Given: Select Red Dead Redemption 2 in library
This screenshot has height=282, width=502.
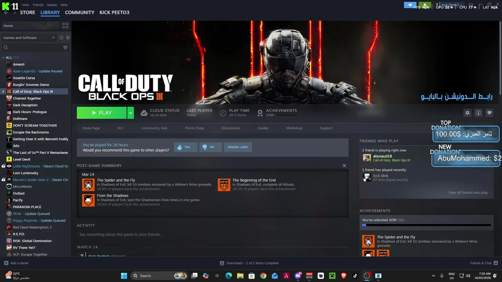Looking at the screenshot, I should click(32, 227).
